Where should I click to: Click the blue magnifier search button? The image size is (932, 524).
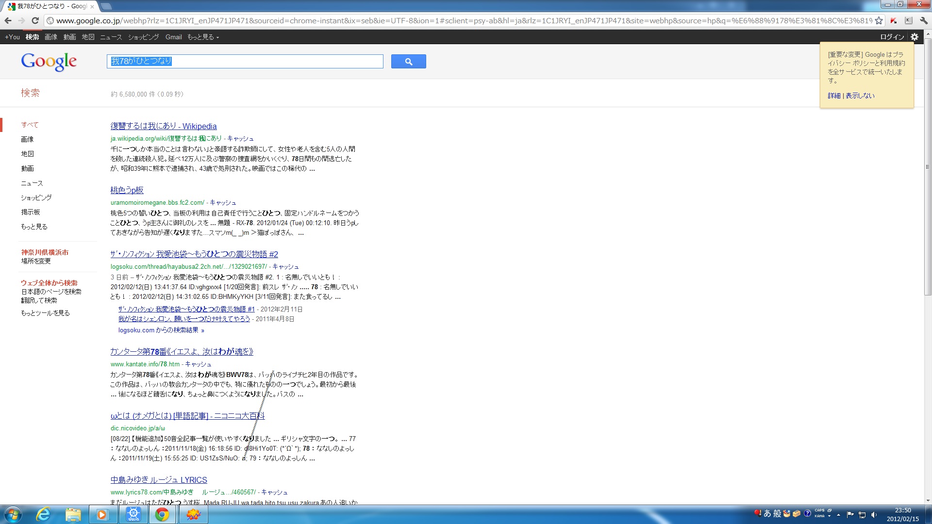click(x=409, y=61)
